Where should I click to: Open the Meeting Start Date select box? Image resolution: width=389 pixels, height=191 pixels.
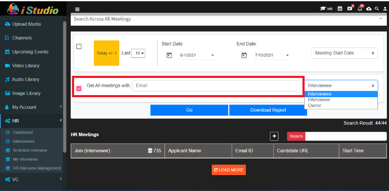(344, 53)
